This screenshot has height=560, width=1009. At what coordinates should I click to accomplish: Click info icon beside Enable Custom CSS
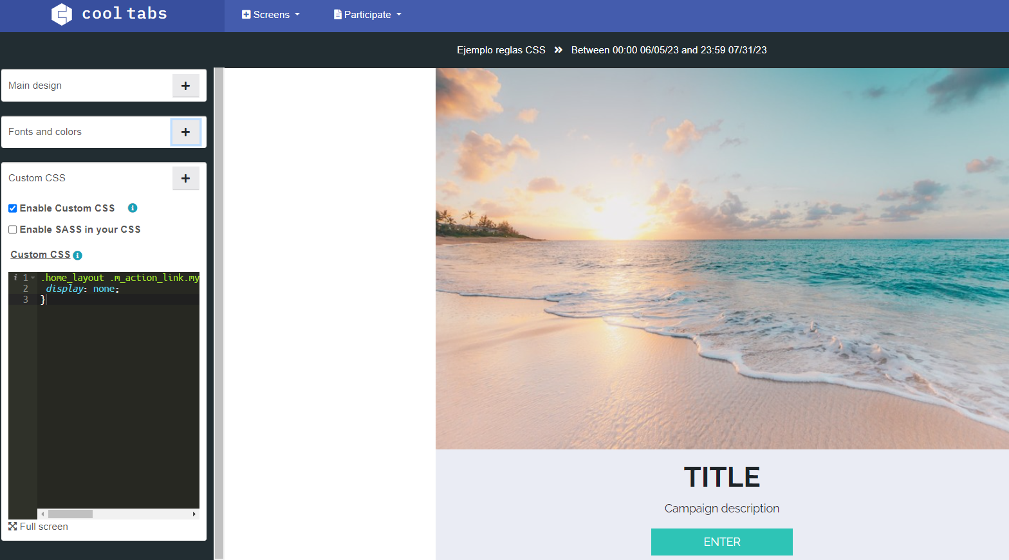pyautogui.click(x=133, y=208)
